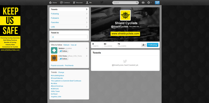Open the Find friends link
Screen dimensions: 209x103
pos(69,65)
